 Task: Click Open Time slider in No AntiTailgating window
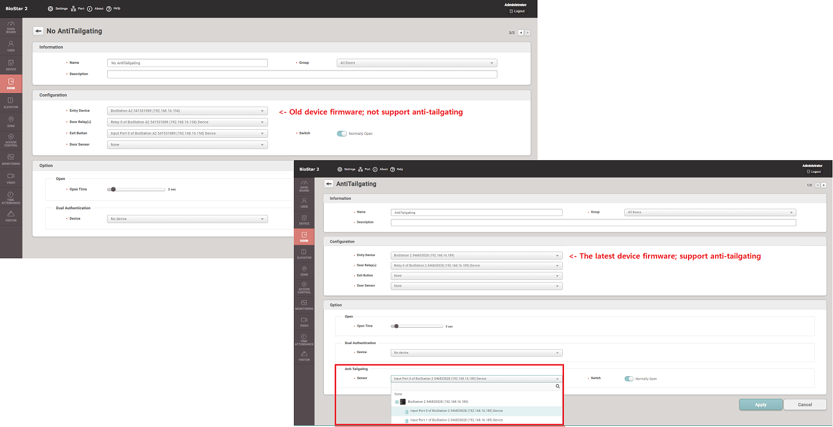pos(136,190)
